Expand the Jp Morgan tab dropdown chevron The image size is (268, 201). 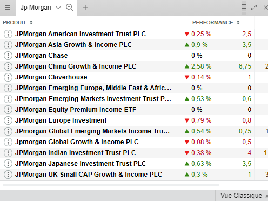58,8
